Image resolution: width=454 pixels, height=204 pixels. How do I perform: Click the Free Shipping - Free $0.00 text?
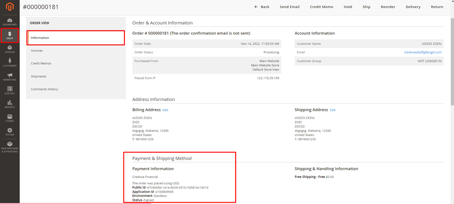[x=314, y=177]
